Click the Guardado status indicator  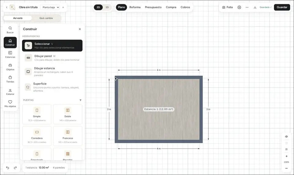pos(266,7)
